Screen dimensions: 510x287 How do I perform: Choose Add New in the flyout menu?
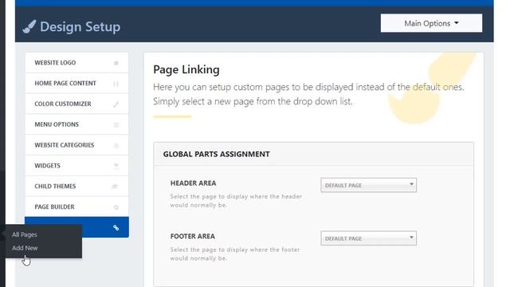coord(25,248)
